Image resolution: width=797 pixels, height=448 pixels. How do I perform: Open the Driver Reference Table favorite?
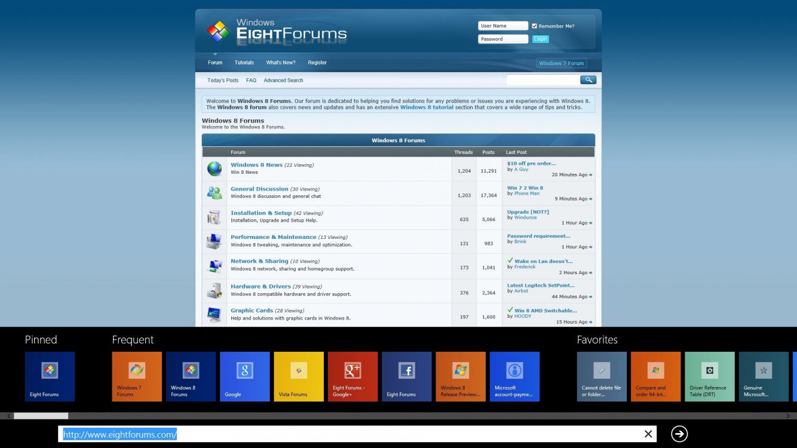pos(710,376)
